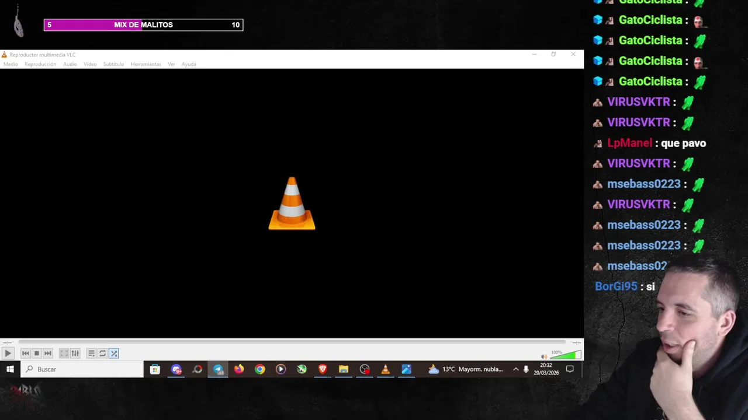Open the Medio menu

(x=11, y=64)
